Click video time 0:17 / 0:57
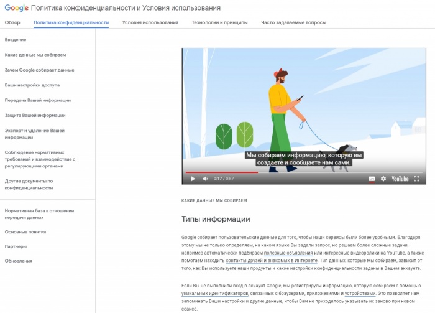Image resolution: width=435 pixels, height=313 pixels. pyautogui.click(x=224, y=179)
